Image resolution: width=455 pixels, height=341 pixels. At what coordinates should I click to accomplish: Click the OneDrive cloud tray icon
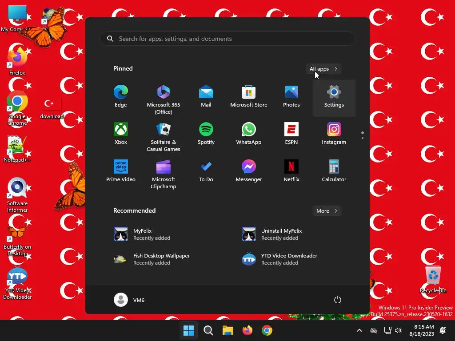[374, 330]
